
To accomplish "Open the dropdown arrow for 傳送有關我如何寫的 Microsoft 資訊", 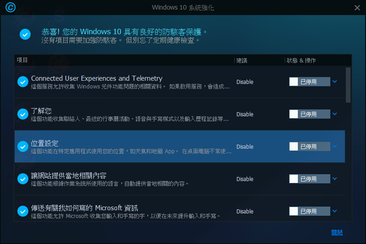I will point(334,211).
